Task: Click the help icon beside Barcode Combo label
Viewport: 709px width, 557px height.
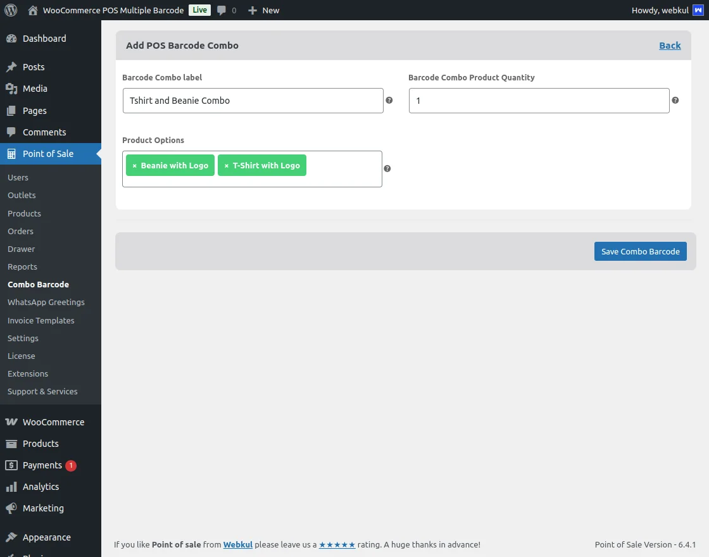Action: point(389,100)
